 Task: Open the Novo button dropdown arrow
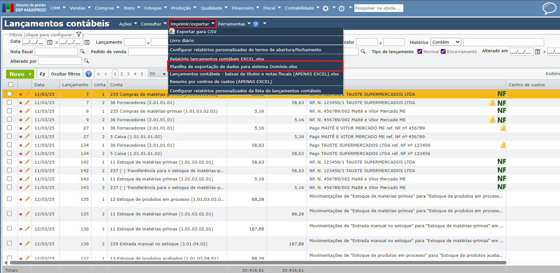[30, 74]
